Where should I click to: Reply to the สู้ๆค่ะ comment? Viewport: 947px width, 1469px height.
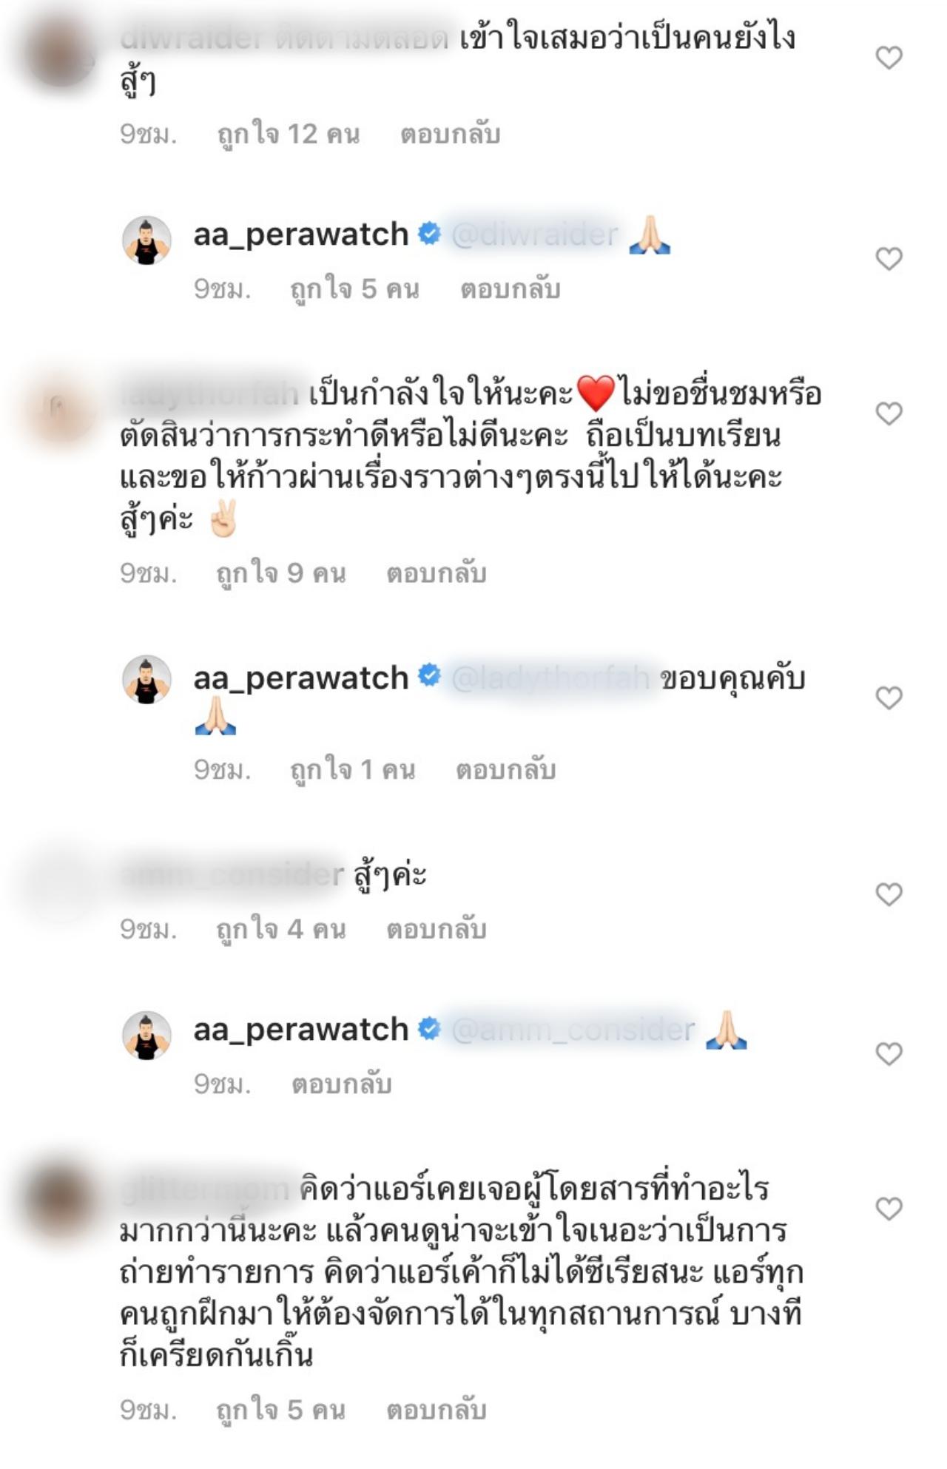[437, 929]
